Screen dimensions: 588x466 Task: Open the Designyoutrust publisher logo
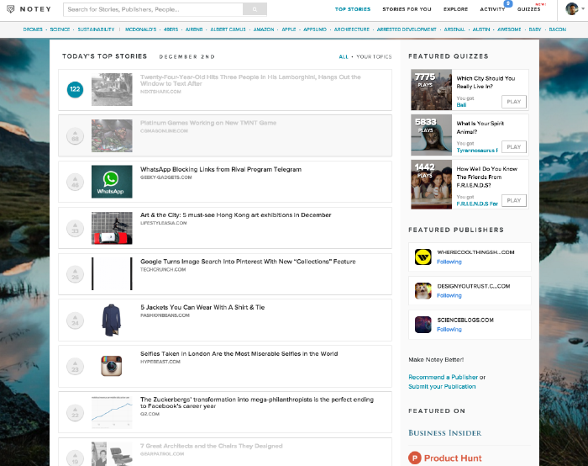point(423,291)
